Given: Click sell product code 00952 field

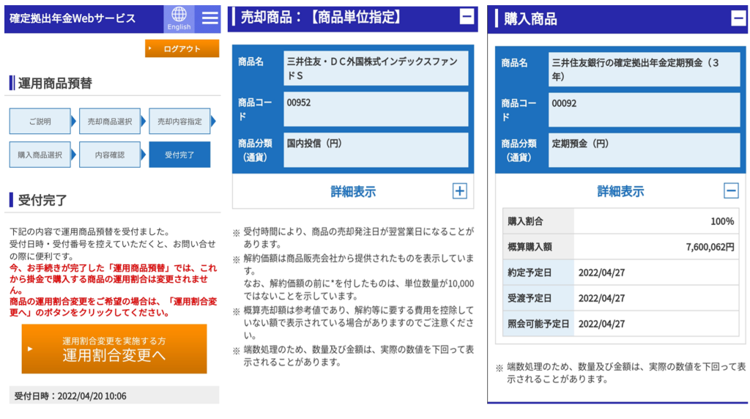Looking at the screenshot, I should [376, 108].
